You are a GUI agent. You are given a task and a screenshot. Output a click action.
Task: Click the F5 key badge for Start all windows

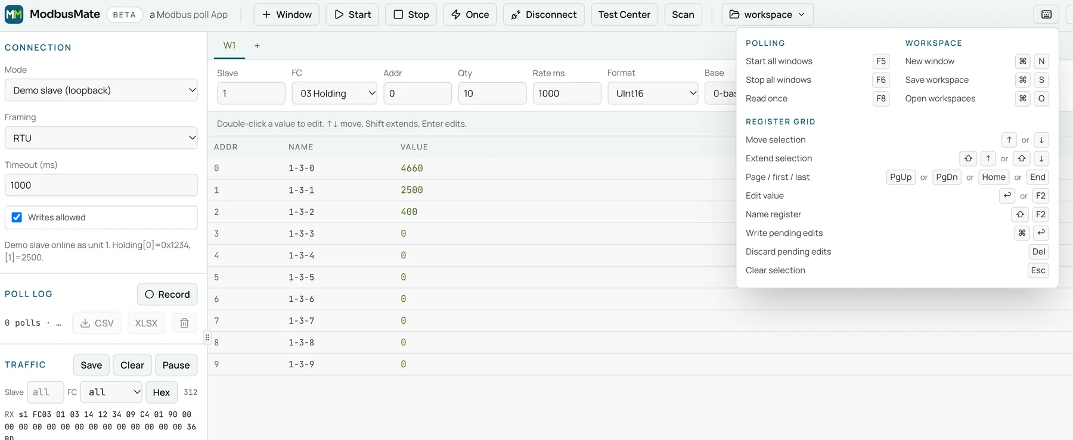pos(881,61)
